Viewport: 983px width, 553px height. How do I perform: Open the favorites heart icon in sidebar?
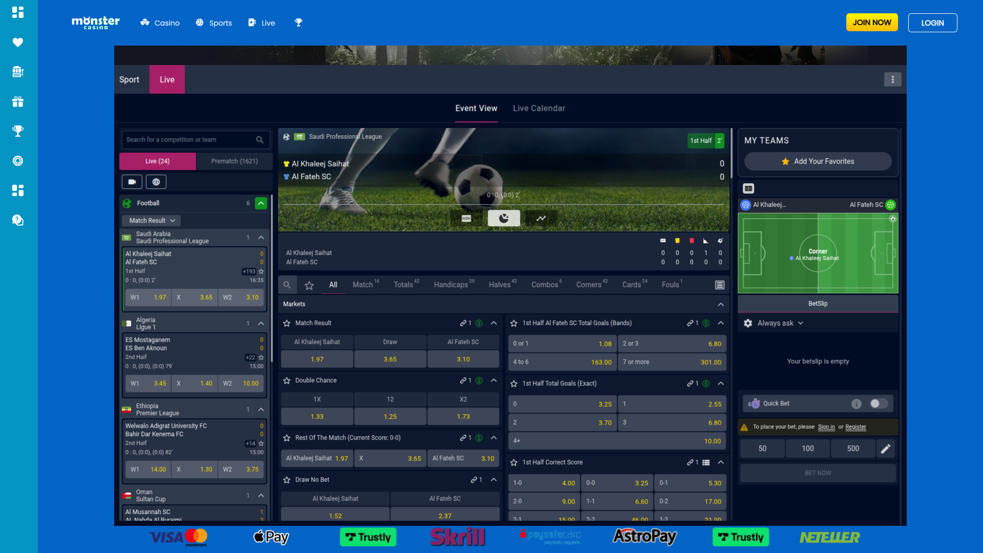[17, 43]
